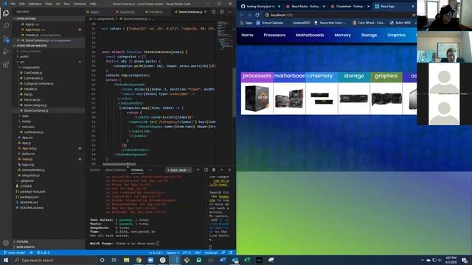
Task: Open the Help menu in VS Code
Action: point(93,4)
